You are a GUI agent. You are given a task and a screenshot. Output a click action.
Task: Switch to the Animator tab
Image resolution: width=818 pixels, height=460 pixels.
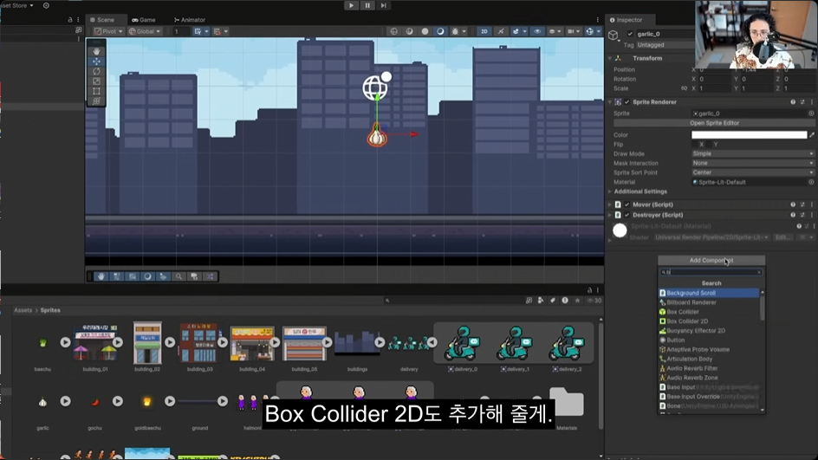point(190,20)
